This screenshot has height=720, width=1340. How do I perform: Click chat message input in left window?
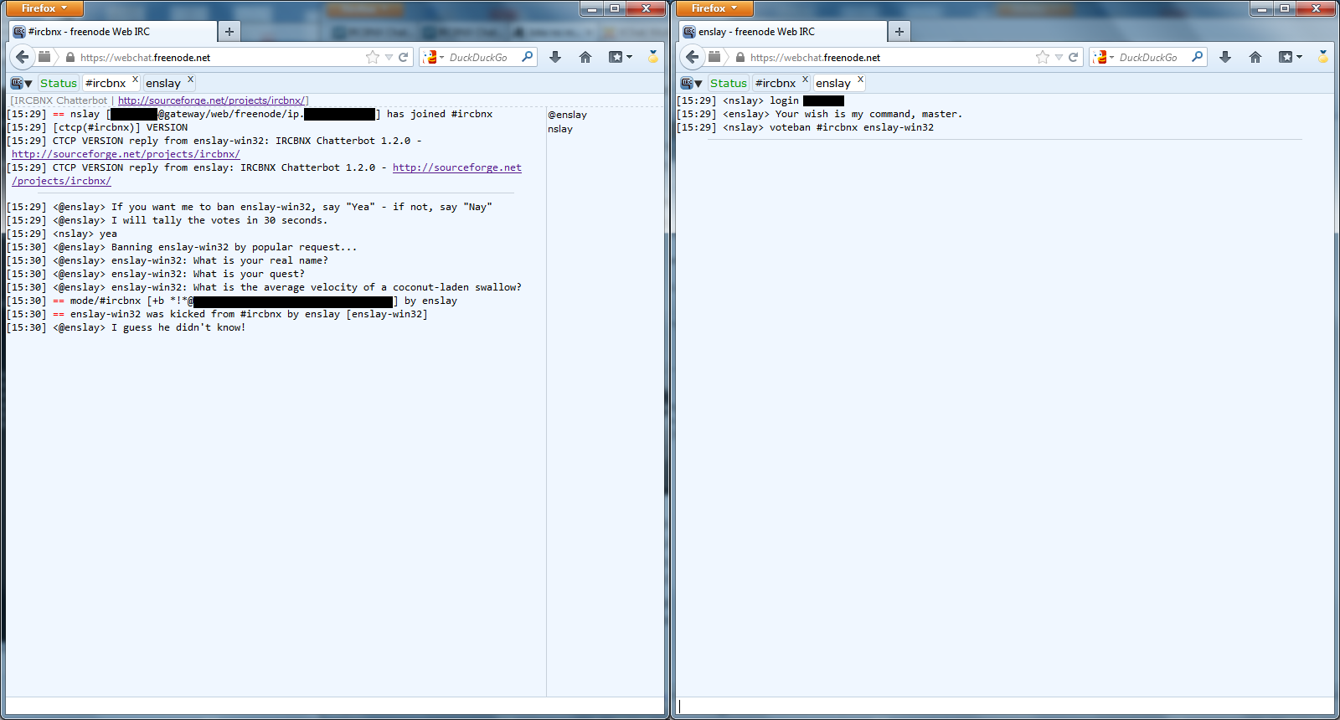[x=335, y=706]
